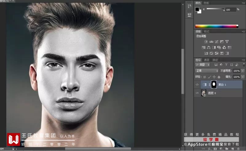
Task: Toggle type layer filter
Action: point(226,65)
